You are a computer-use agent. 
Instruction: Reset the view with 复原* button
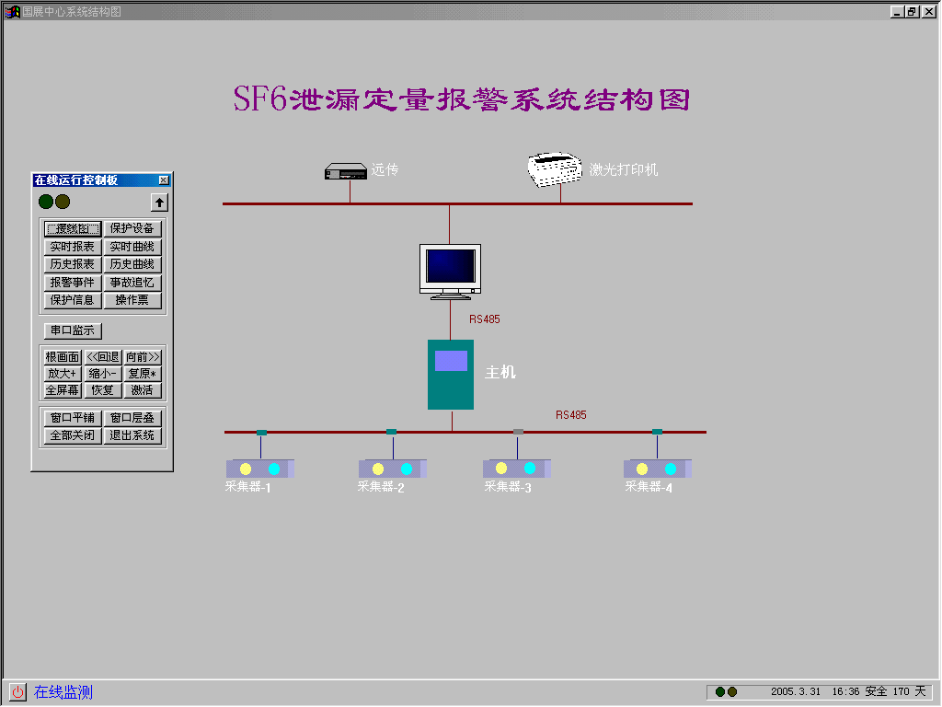click(x=143, y=374)
